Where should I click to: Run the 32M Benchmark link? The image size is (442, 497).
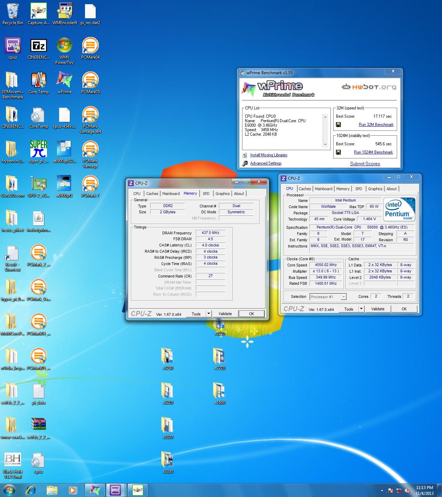tap(376, 125)
